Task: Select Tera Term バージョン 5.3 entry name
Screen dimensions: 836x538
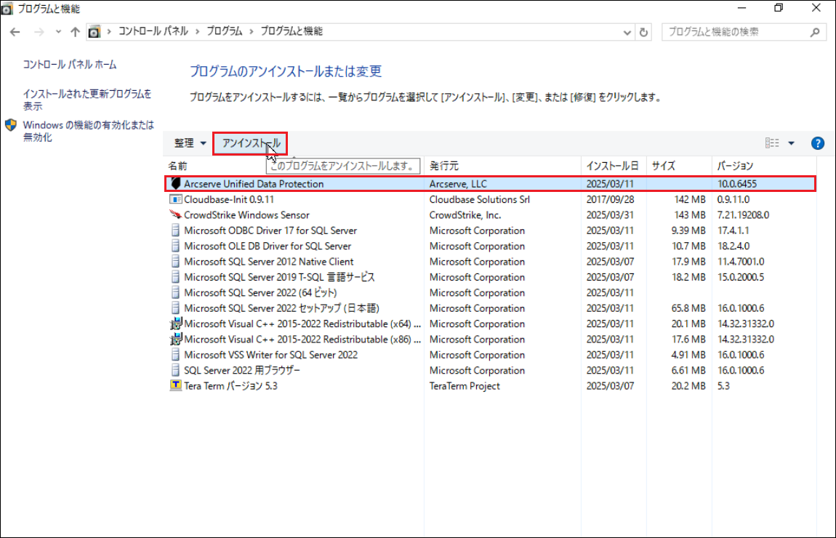Action: (230, 386)
